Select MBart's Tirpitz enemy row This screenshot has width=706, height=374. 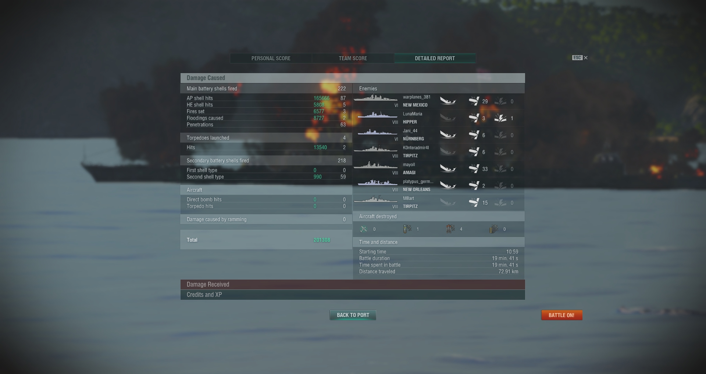tap(439, 202)
